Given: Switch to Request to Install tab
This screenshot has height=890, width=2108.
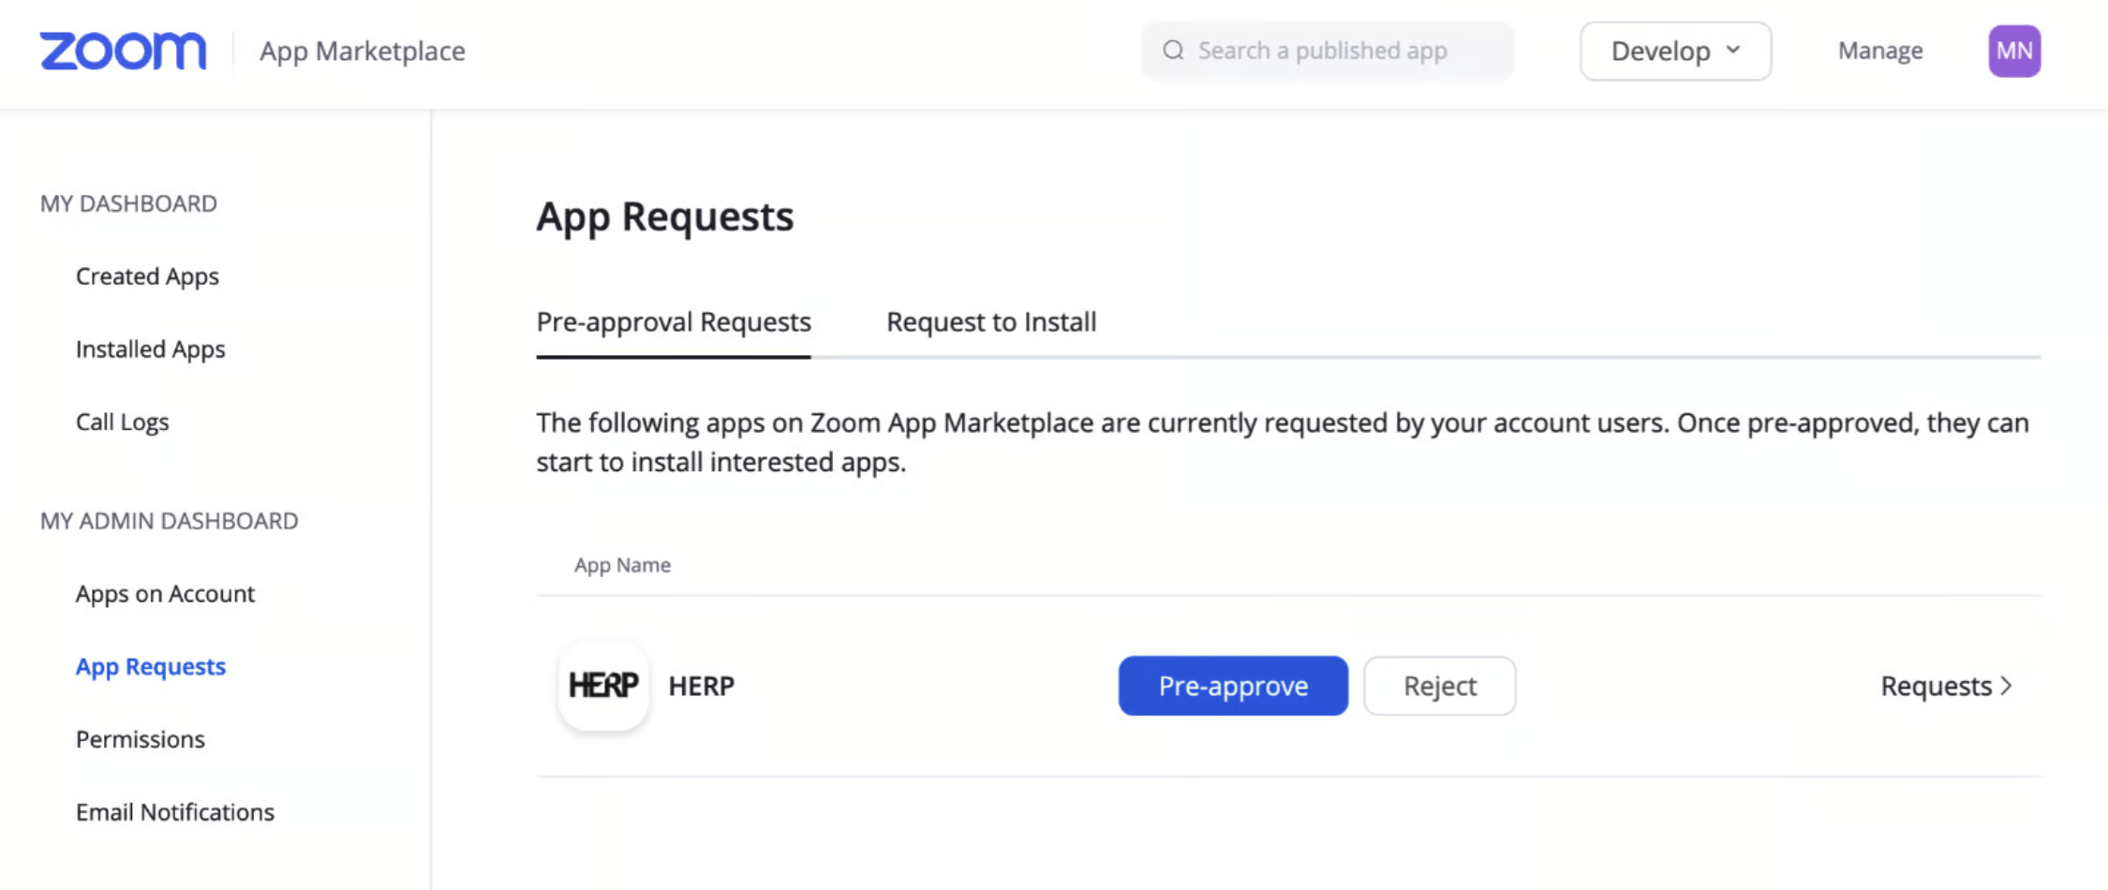Looking at the screenshot, I should tap(991, 322).
